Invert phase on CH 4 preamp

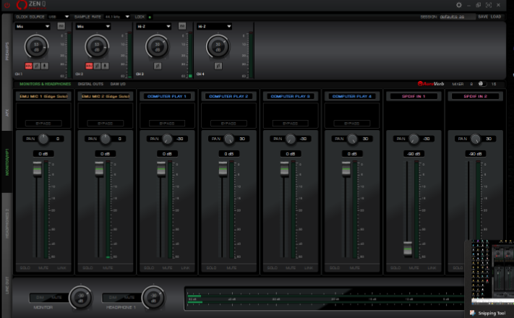(x=218, y=66)
